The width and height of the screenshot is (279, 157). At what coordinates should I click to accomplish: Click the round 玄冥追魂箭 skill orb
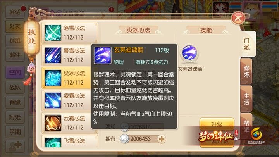point(189,53)
